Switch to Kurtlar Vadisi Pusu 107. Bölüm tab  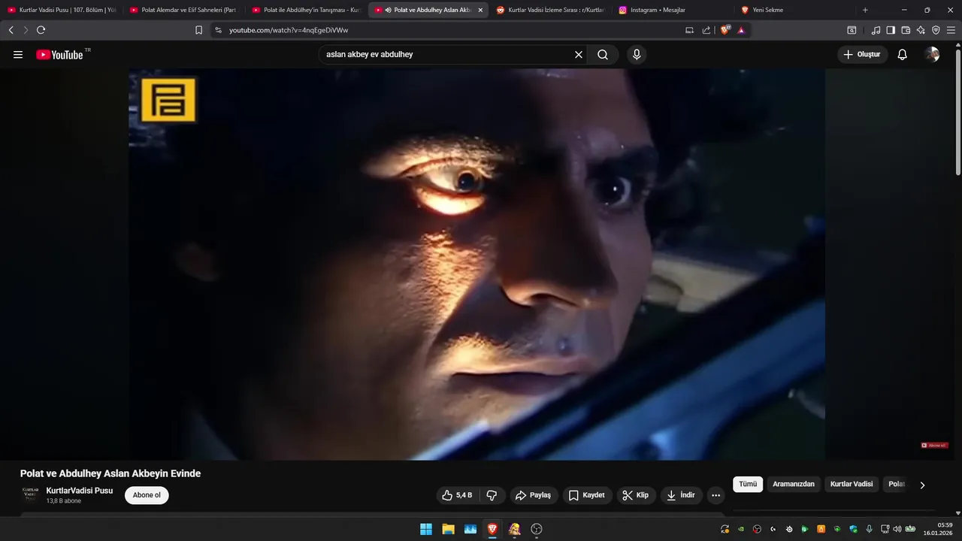tap(62, 10)
